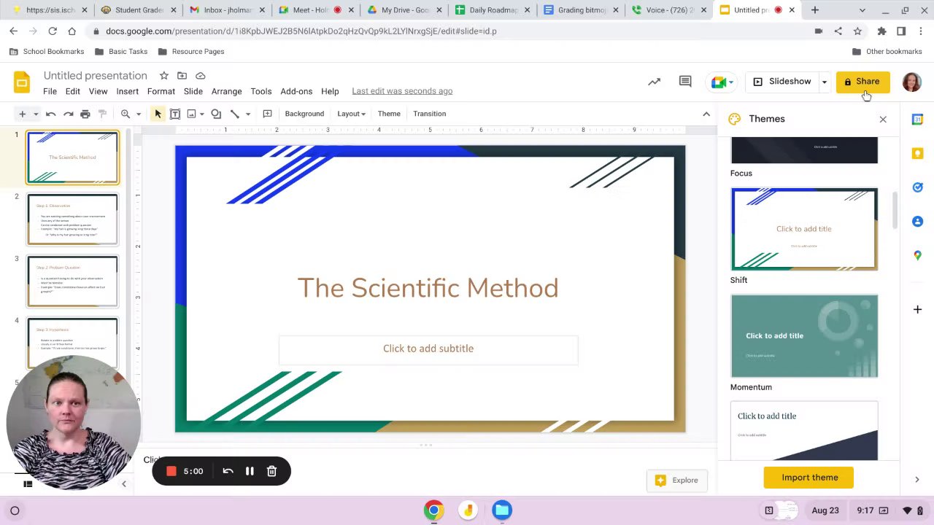The image size is (934, 525).
Task: Open the new slide layout dropdown arrow
Action: click(x=35, y=114)
